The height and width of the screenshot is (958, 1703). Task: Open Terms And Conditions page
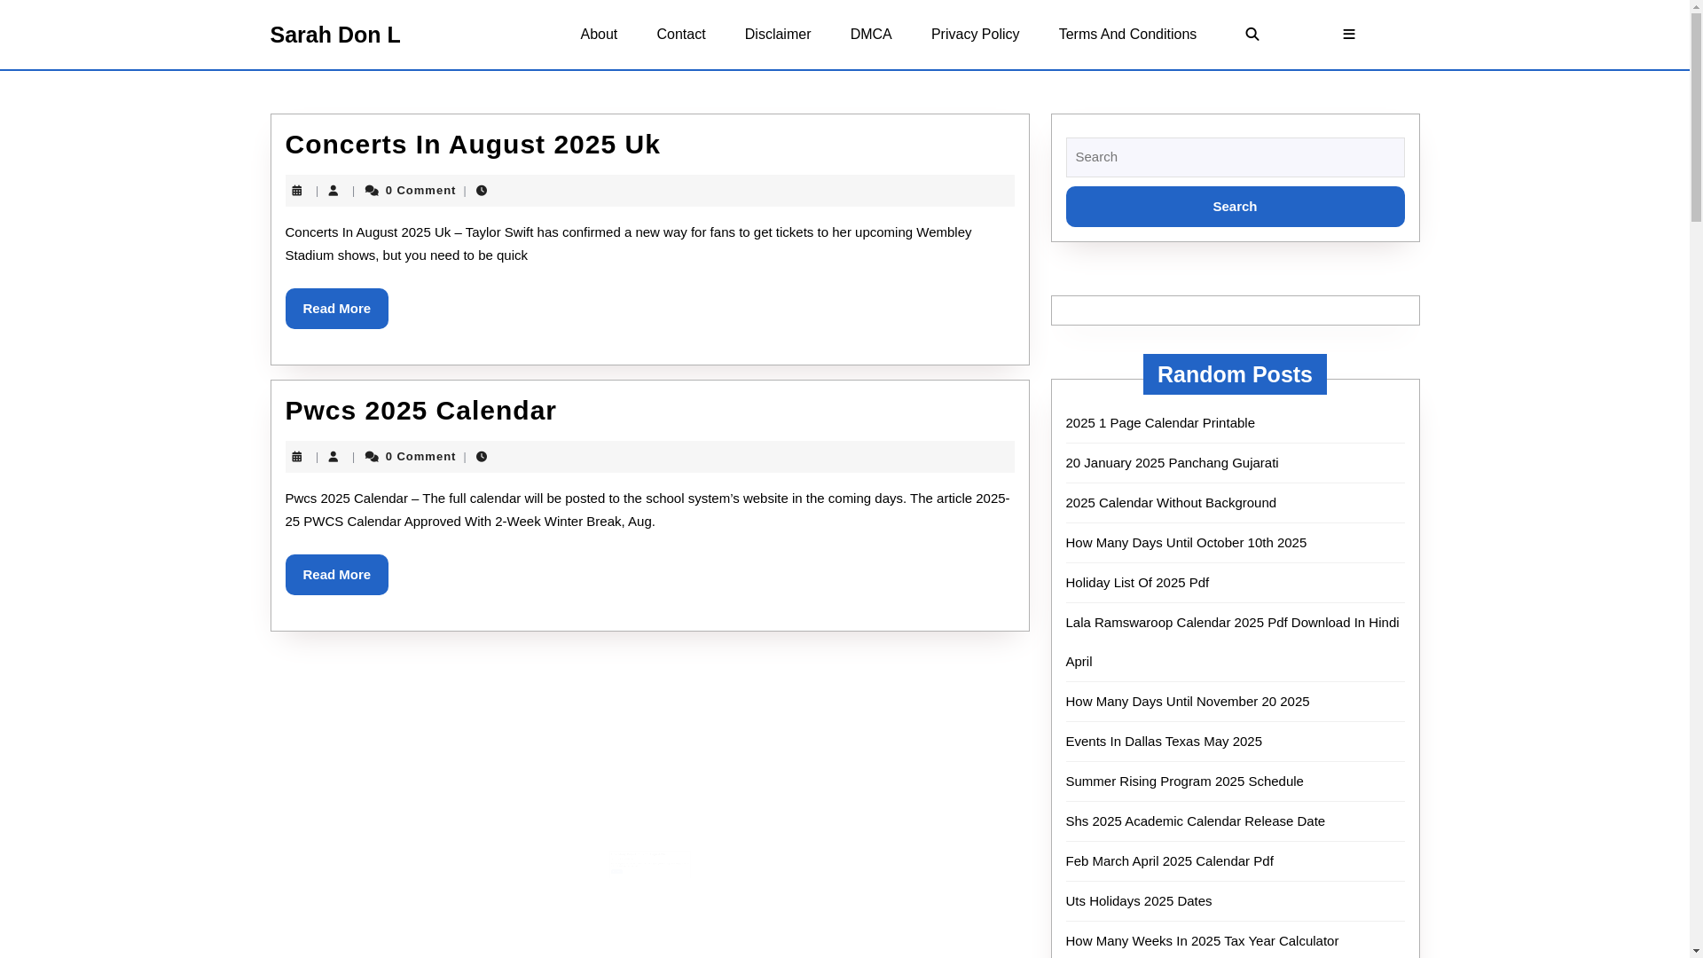(x=1127, y=35)
